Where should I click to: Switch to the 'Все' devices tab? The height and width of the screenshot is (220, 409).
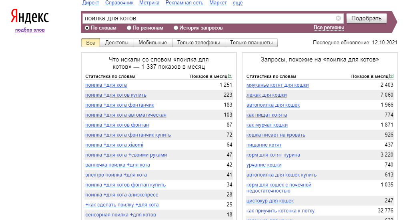(x=90, y=43)
